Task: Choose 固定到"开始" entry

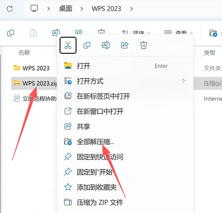Action: click(125, 172)
